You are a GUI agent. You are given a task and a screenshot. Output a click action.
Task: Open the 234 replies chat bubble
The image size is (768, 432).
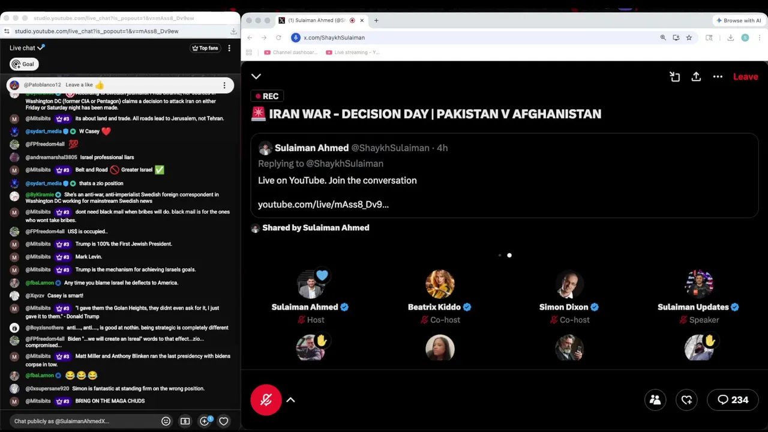click(733, 400)
